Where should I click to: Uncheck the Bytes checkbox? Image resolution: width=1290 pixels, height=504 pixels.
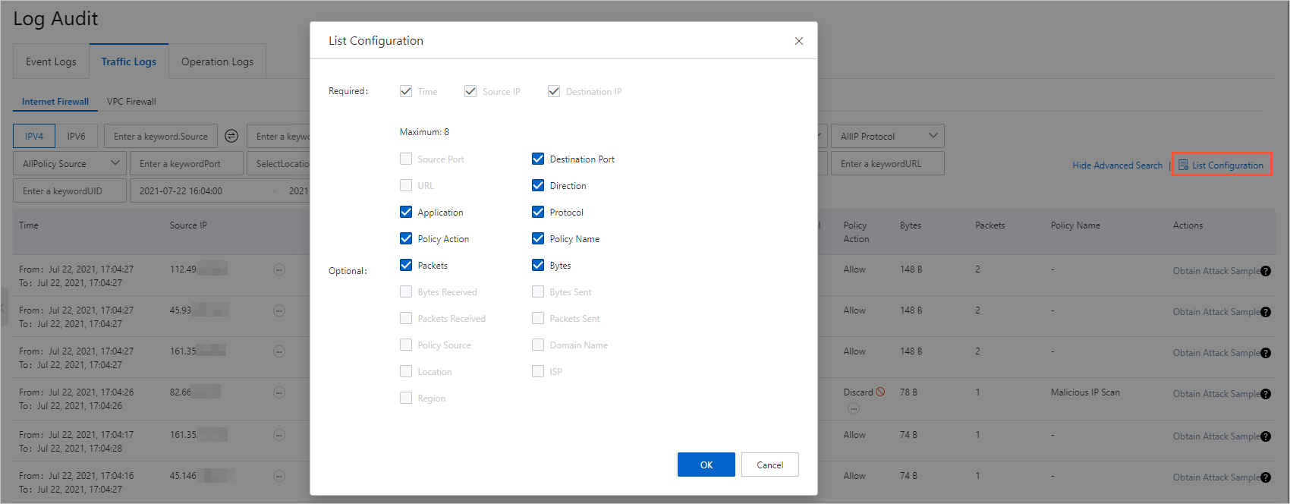tap(538, 265)
